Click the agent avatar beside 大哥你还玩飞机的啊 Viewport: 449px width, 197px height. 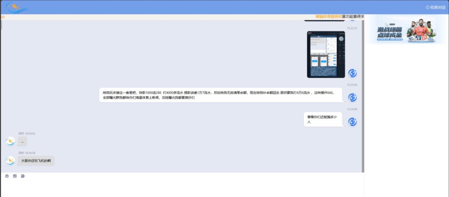click(10, 161)
